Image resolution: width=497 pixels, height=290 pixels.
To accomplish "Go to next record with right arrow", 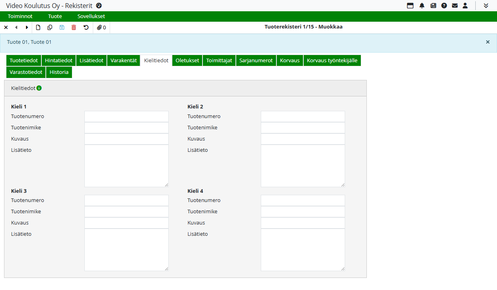I will coord(27,27).
